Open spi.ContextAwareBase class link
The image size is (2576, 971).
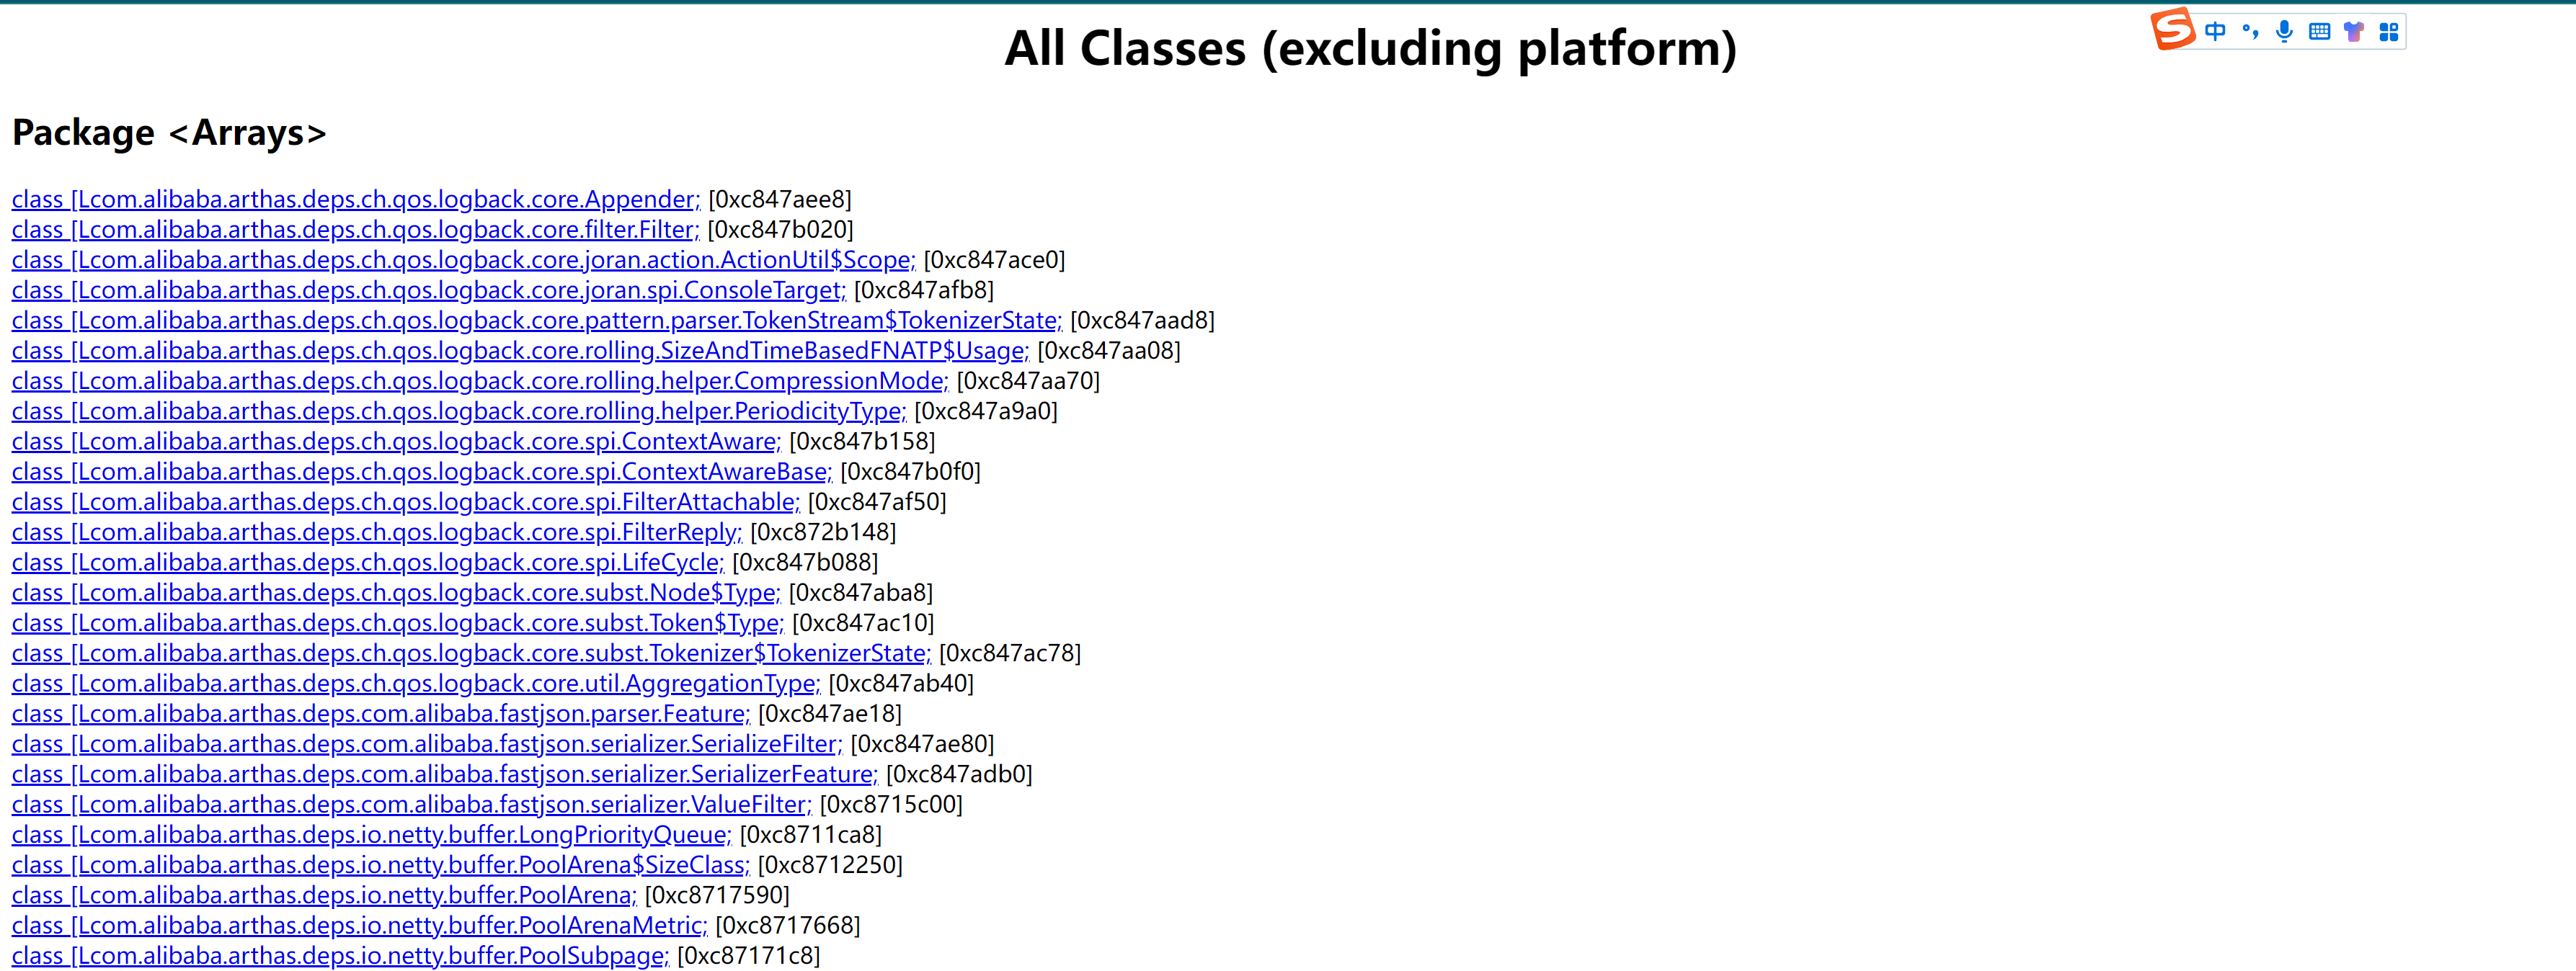tap(422, 472)
